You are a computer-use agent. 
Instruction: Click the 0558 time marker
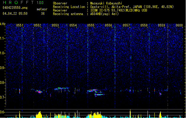coord(144,25)
